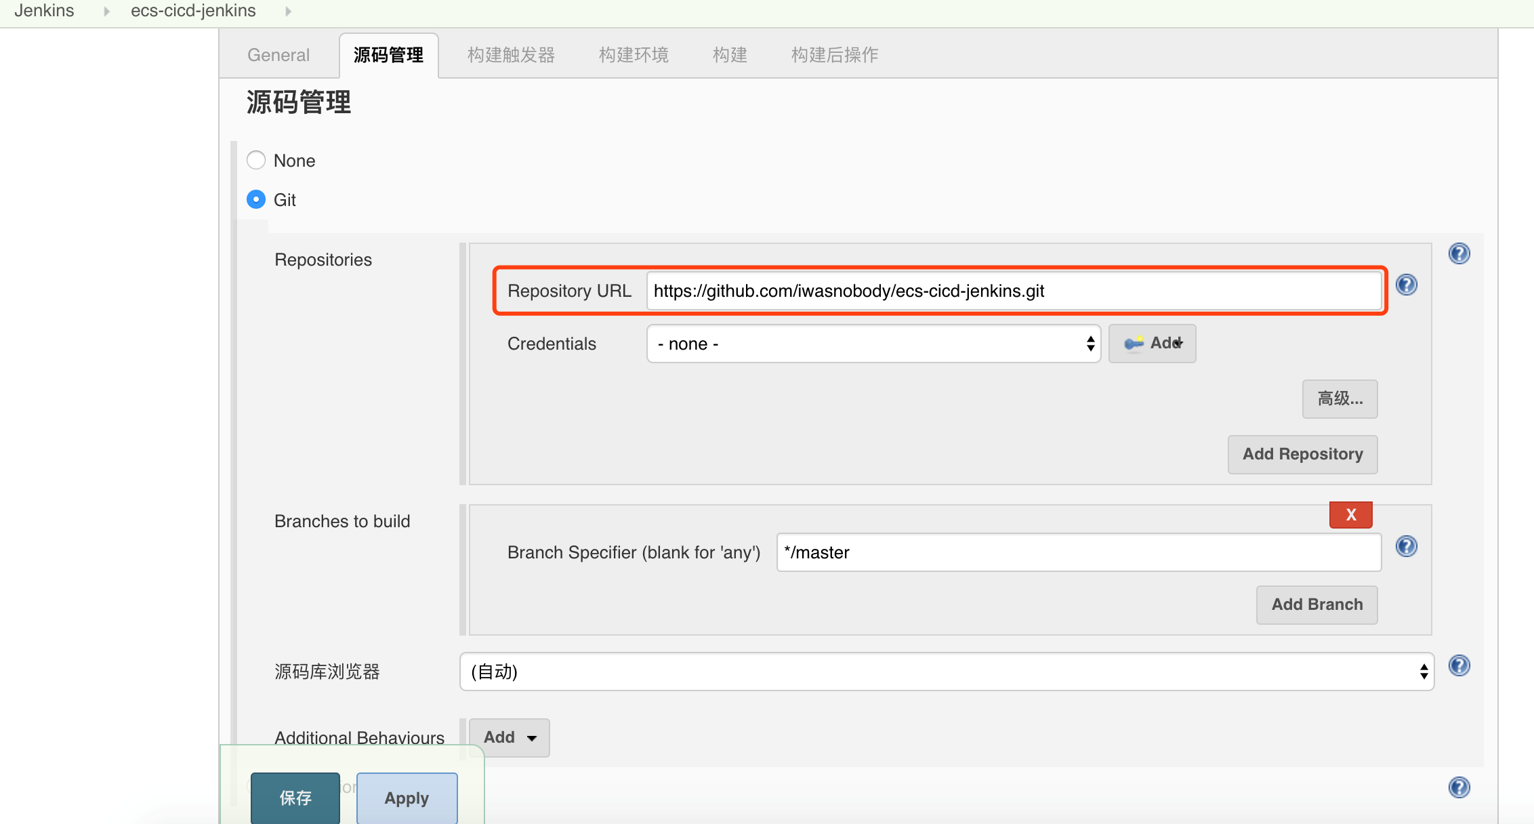Switch to the 构建 tab
Screen dimensions: 1534x824
730,55
